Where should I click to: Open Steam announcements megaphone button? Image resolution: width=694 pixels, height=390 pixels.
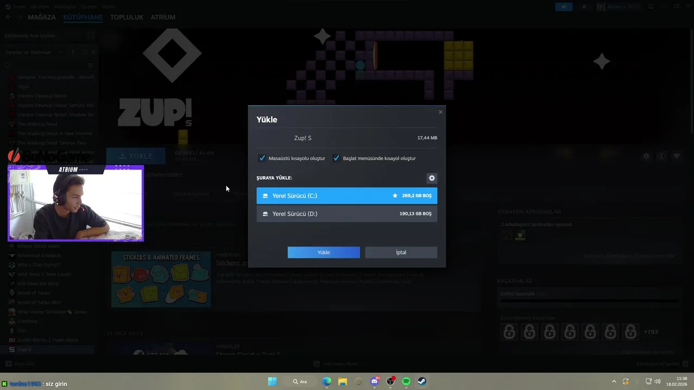click(x=564, y=6)
